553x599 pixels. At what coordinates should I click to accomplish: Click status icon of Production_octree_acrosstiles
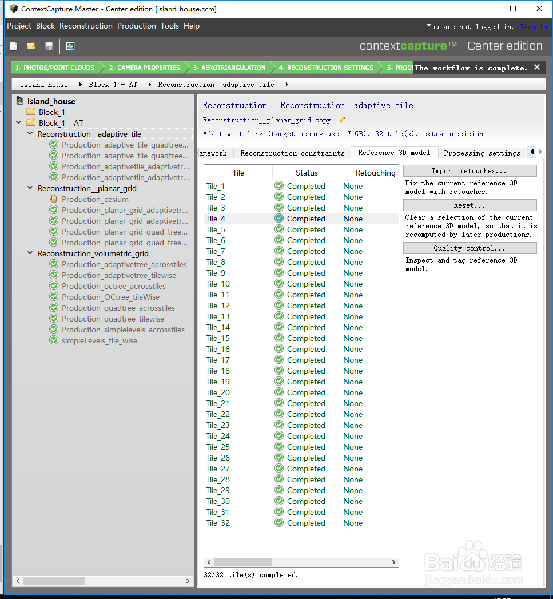click(x=54, y=285)
